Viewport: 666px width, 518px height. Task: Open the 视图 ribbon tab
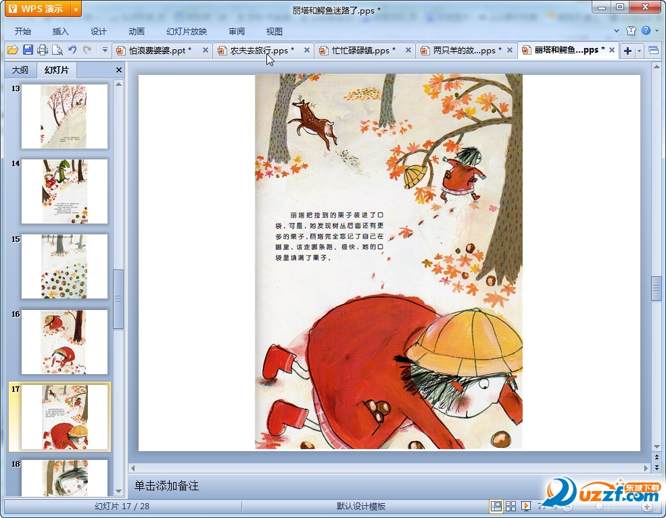coord(274,31)
